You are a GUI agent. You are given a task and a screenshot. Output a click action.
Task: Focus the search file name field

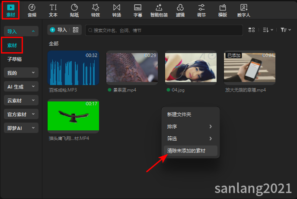pyautogui.click(x=164, y=30)
